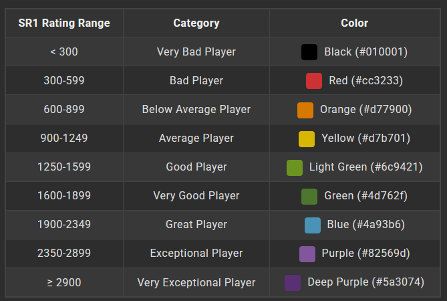This screenshot has height=301, width=447.
Task: Click the SR1 Rating Range header
Action: (64, 23)
